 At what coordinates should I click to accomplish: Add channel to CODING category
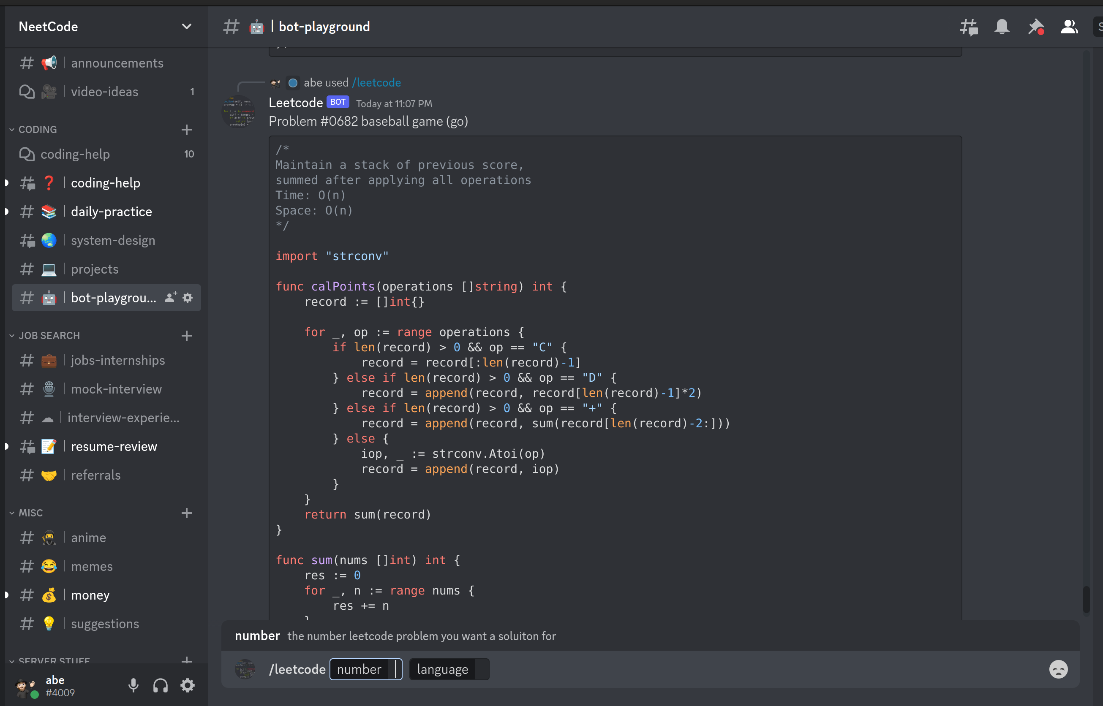pos(186,130)
